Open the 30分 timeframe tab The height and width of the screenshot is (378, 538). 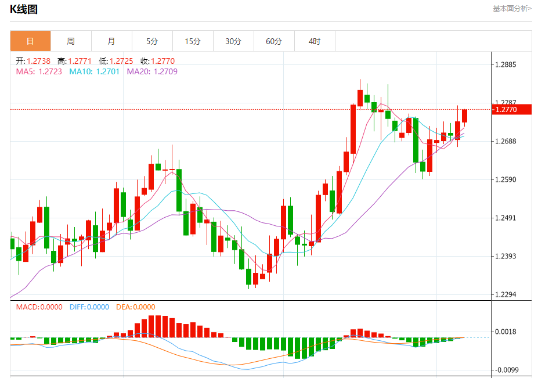tap(233, 41)
